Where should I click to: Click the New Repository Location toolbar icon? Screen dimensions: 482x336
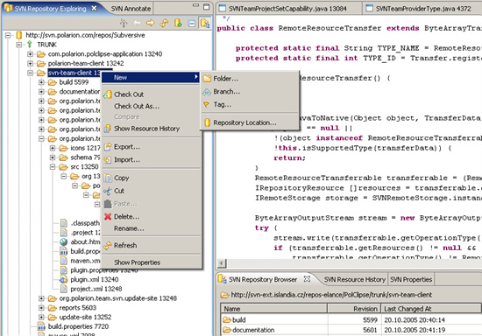178,23
